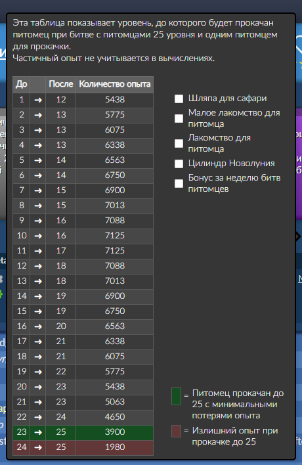Check Малое лакомство для питомца option
This screenshot has height=465, width=302.
[x=179, y=118]
